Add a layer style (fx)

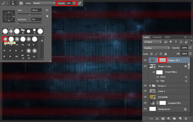point(157,118)
